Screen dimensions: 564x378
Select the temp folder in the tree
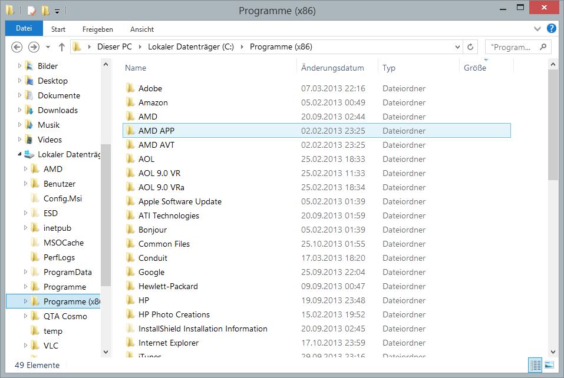coord(53,331)
